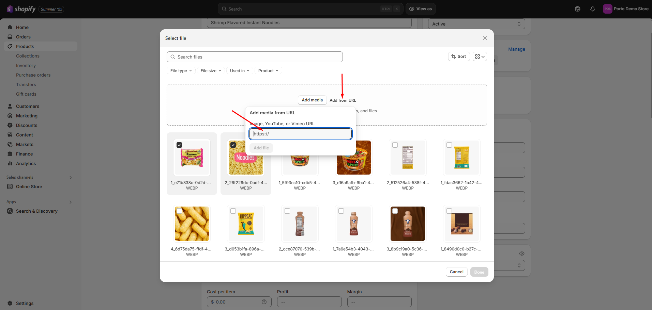Switch file grid view layout icon
Image resolution: width=652 pixels, height=310 pixels.
tap(480, 56)
